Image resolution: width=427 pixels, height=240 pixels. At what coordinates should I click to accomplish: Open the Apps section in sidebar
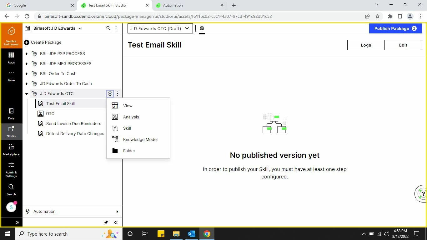pyautogui.click(x=11, y=58)
